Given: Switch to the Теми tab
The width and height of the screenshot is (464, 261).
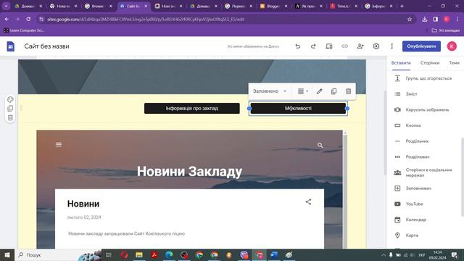Looking at the screenshot, I should (455, 63).
